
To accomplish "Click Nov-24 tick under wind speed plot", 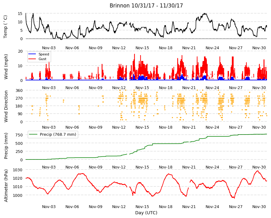I will coord(212,88).
